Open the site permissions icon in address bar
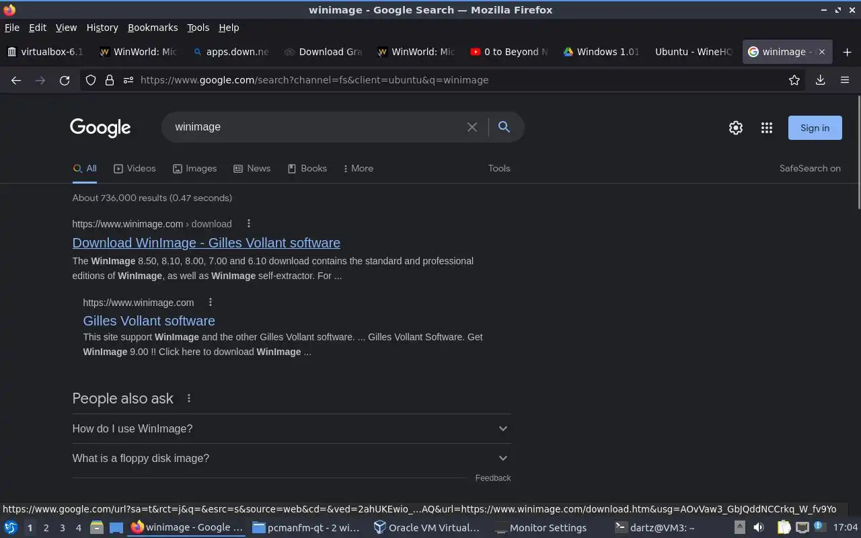The image size is (861, 538). [x=128, y=80]
